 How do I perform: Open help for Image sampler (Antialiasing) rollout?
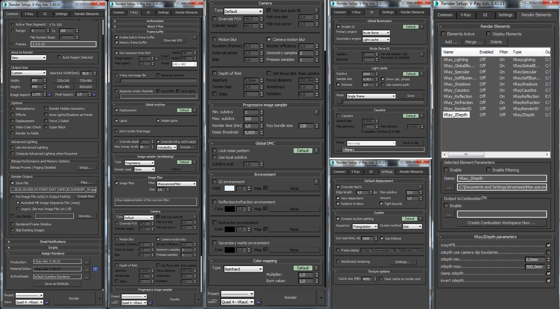coord(195,162)
